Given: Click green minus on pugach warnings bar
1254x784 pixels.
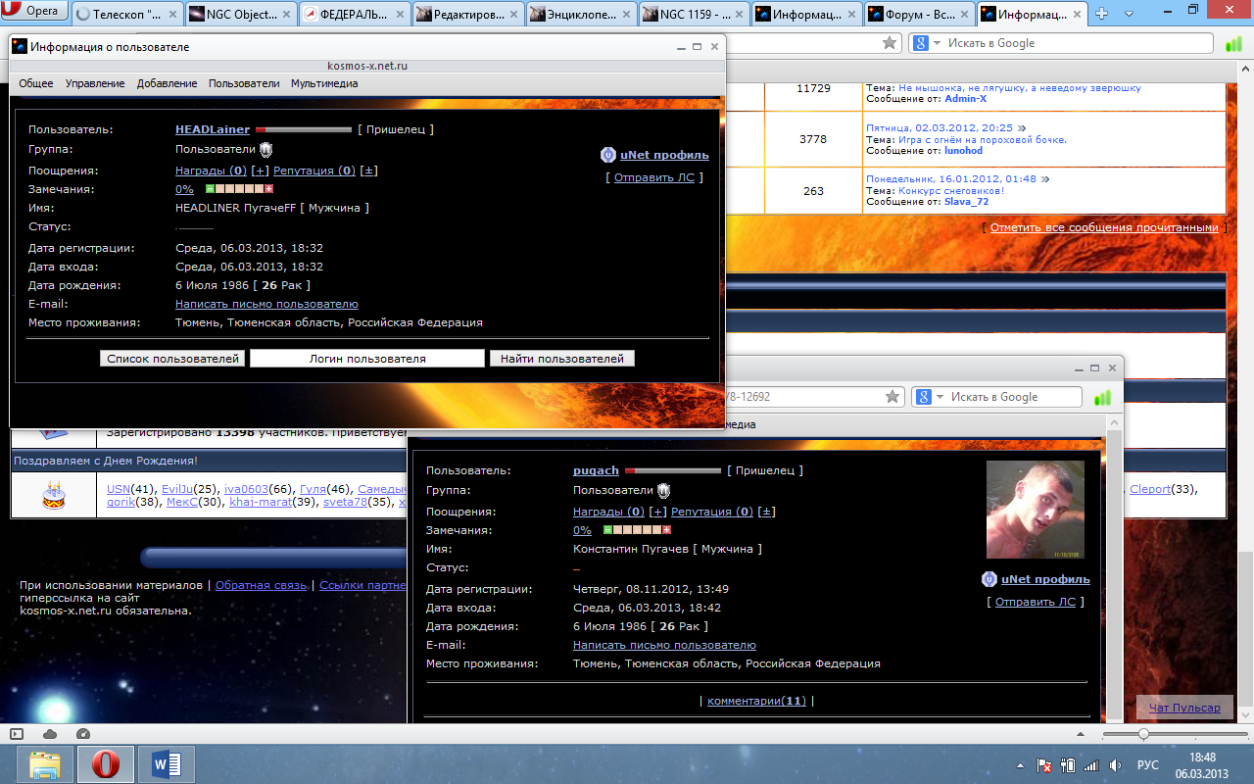Looking at the screenshot, I should coord(607,530).
